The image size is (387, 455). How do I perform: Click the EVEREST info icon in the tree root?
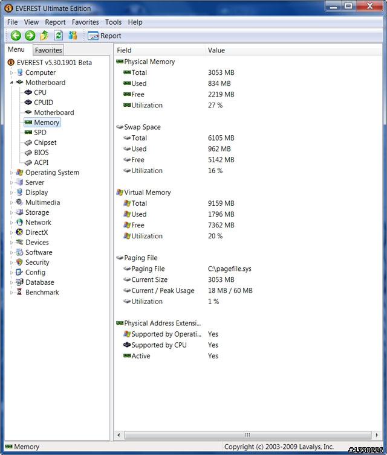point(11,62)
